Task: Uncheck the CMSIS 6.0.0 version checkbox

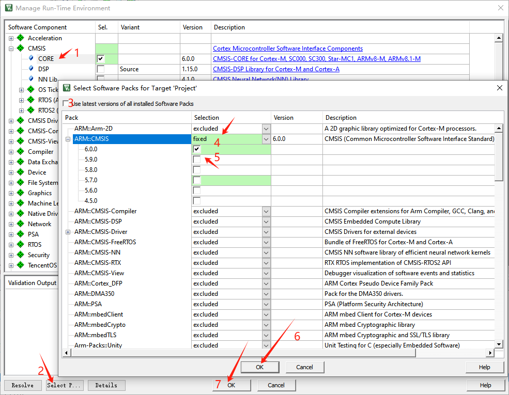Action: click(197, 149)
